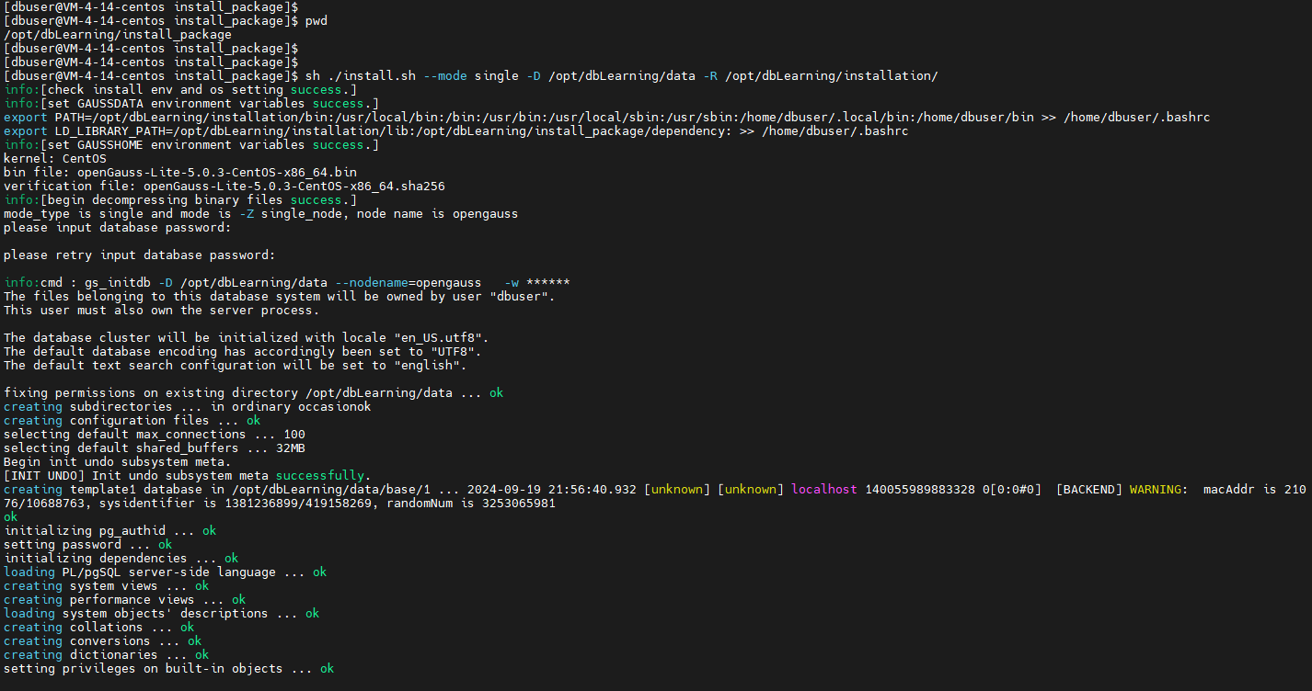Viewport: 1312px width, 691px height.
Task: Click 'default database encoding' "UTF8" line
Action: click(243, 351)
